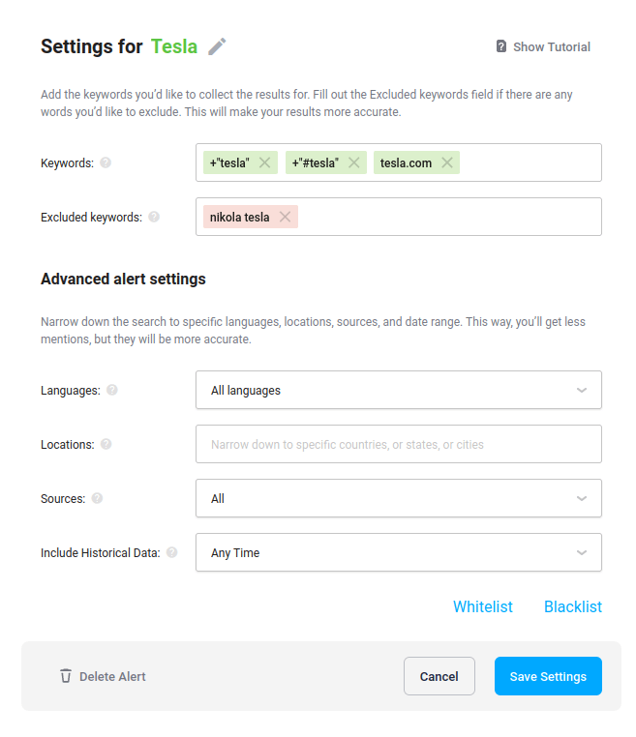The image size is (636, 737).
Task: Remove the +"#tesla" keyword tag
Action: [354, 162]
